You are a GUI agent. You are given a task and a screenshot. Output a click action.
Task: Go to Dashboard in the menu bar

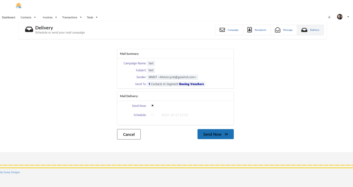pyautogui.click(x=9, y=17)
